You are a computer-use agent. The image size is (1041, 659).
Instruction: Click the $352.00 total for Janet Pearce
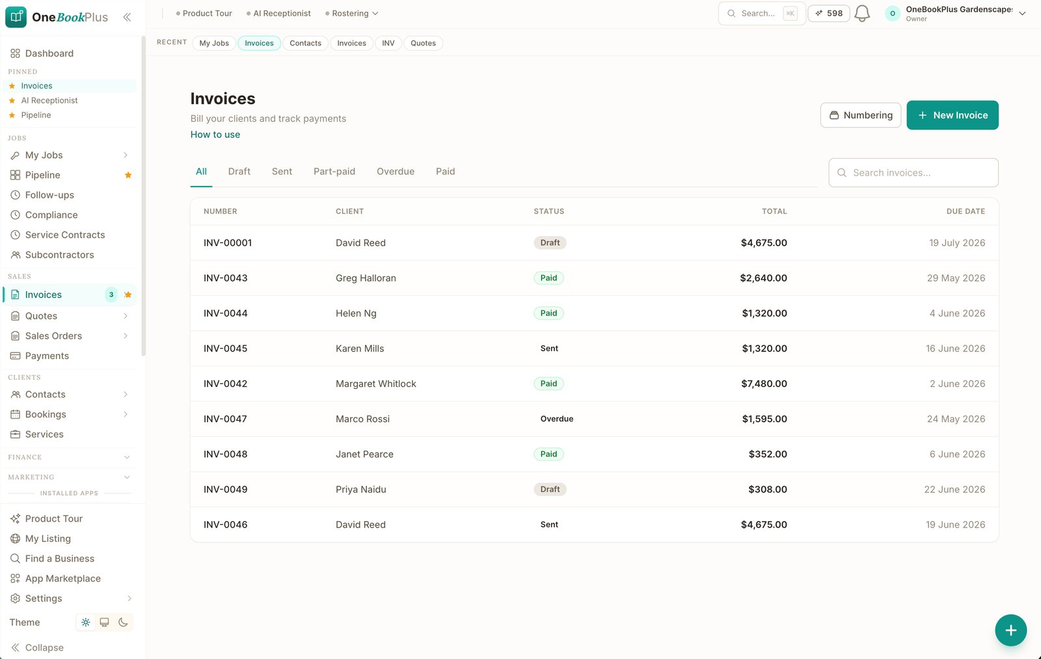pos(768,454)
